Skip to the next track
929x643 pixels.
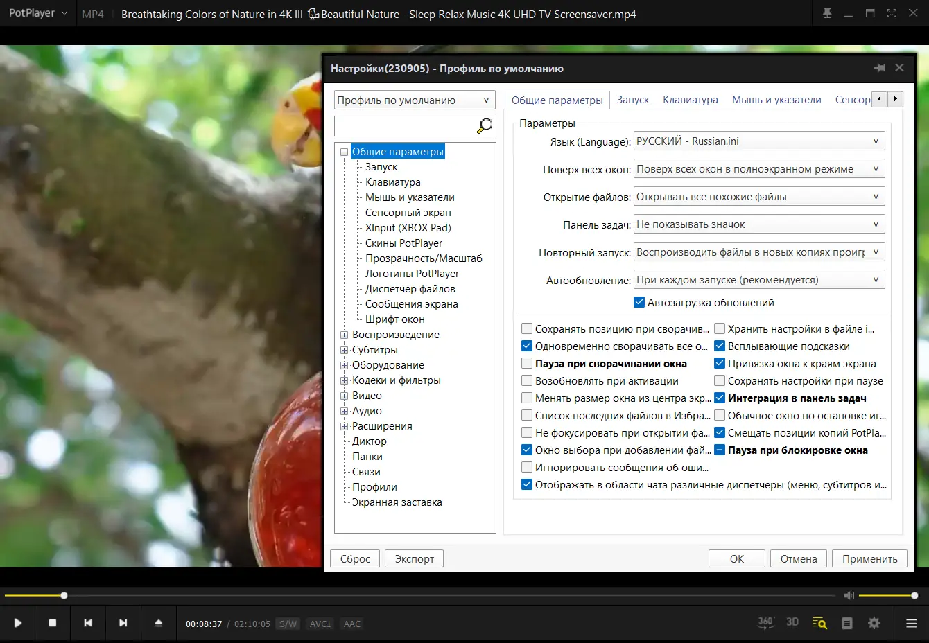(123, 623)
